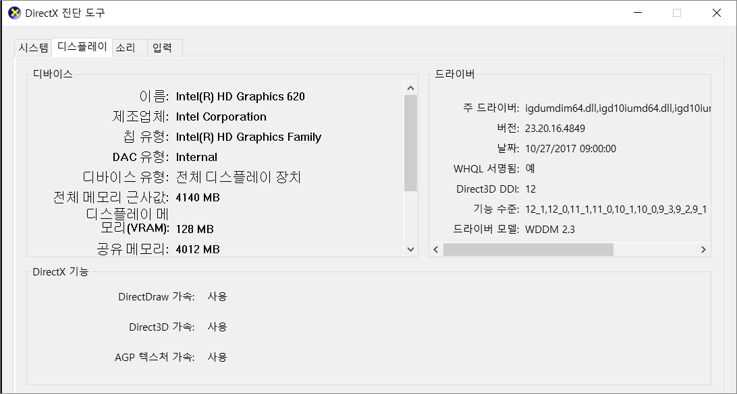This screenshot has height=394, width=737.
Task: Click the driver panel horizontal scrollbar thumb
Action: [528, 249]
